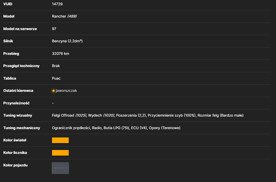
Task: Click the Wydech (1020) tuning entry
Action: 101,115
